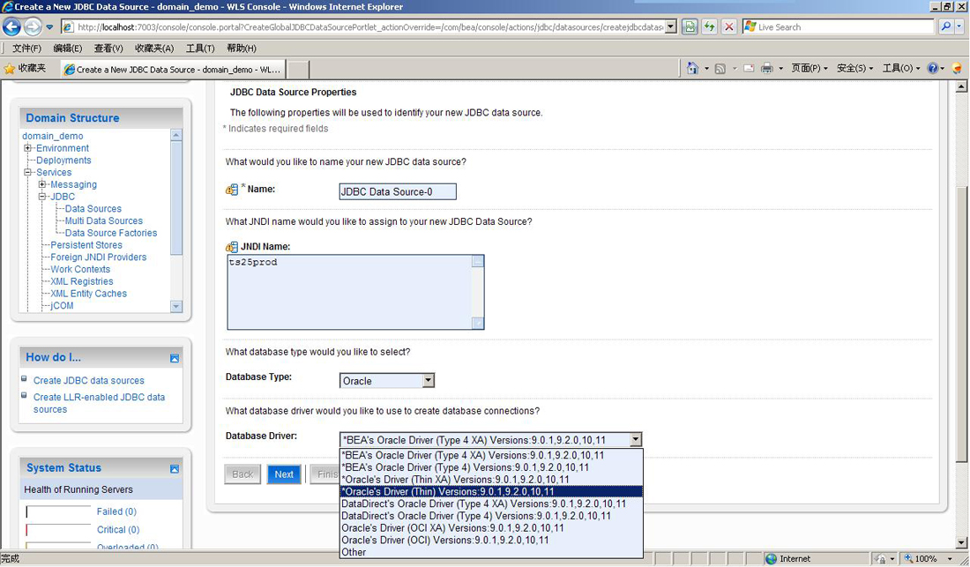Viewport: 970px width, 567px height.
Task: Open Multi Data Sources in the tree
Action: pos(104,220)
